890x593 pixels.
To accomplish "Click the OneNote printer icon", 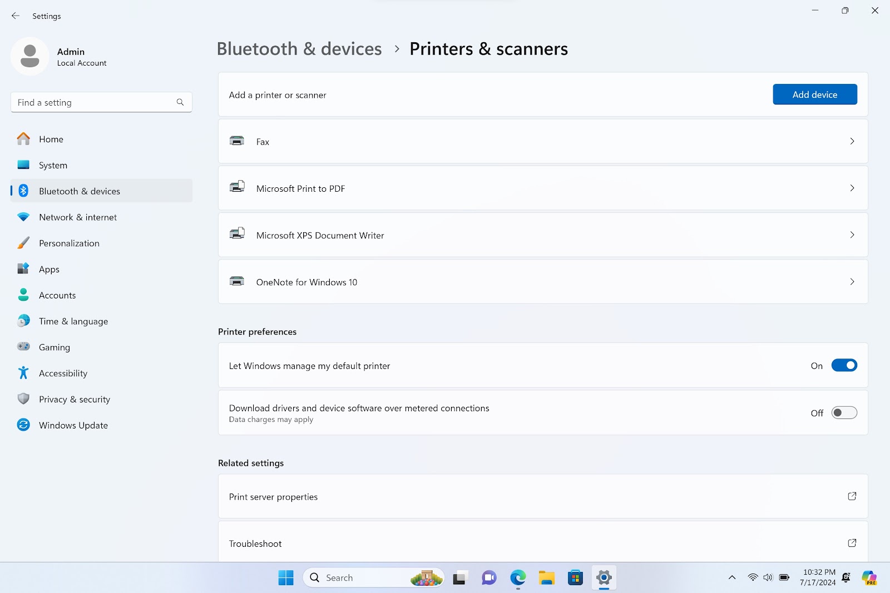I will pyautogui.click(x=237, y=281).
